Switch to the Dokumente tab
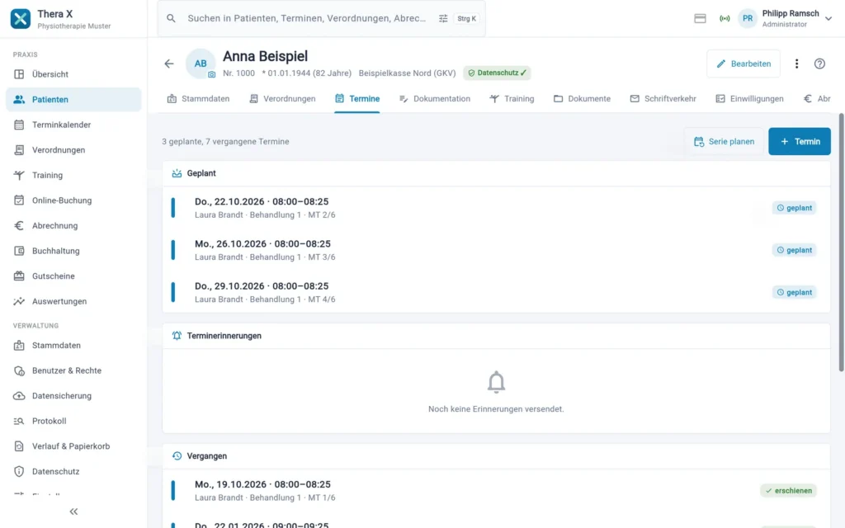 coord(582,99)
